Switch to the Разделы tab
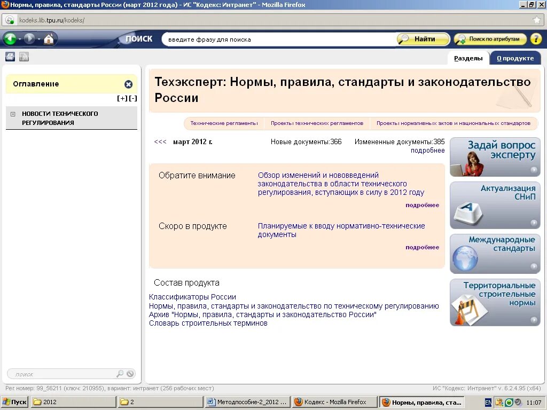Screen dimensions: 547x410 (468, 58)
